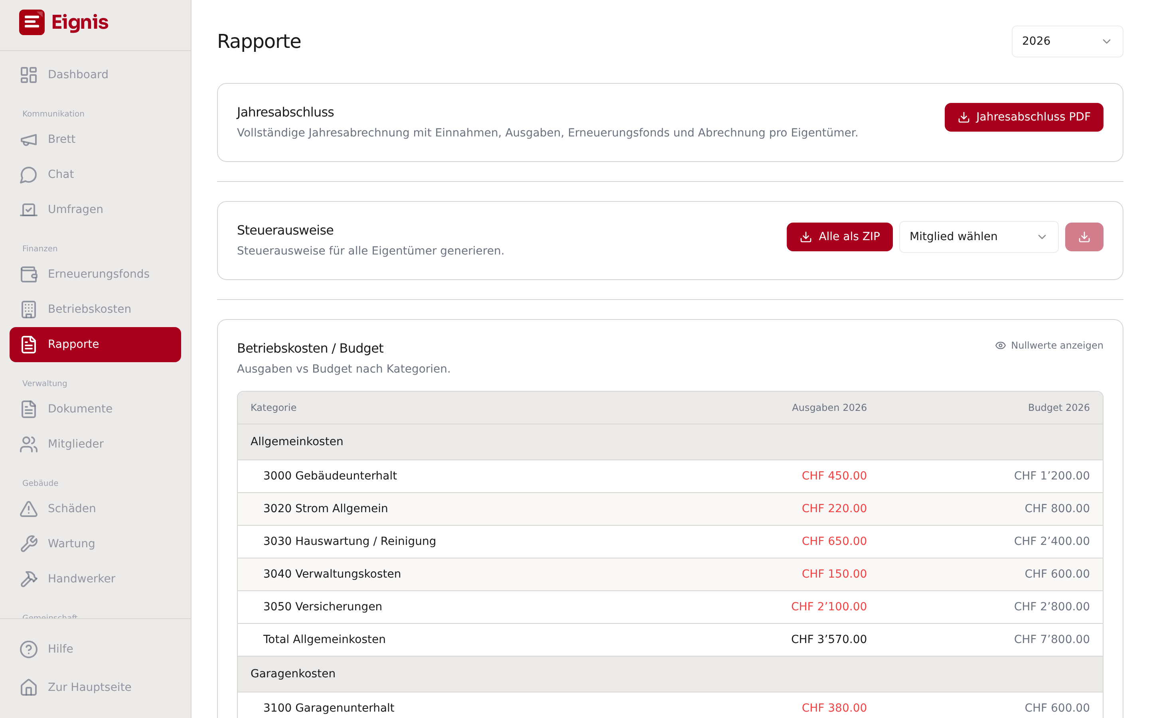Open Dashboard in the sidebar
1149x718 pixels.
tap(95, 75)
